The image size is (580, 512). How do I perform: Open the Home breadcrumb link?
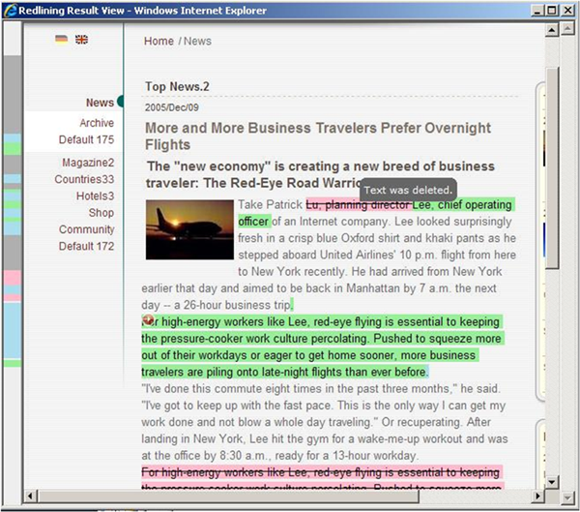(159, 42)
